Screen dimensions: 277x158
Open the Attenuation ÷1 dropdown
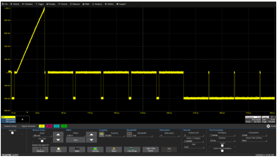pos(169,135)
